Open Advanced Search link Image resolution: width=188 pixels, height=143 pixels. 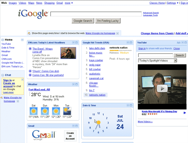point(151,13)
